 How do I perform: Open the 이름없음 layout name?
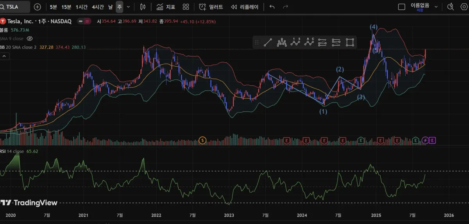pos(420,5)
